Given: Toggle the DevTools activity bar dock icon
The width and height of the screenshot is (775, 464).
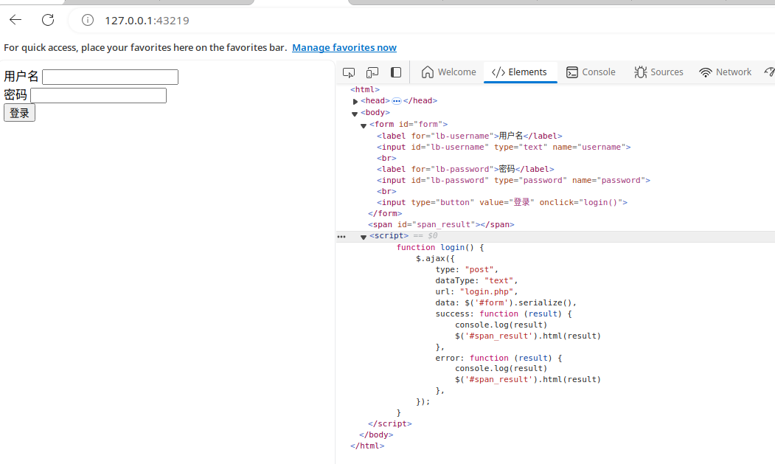Looking at the screenshot, I should [x=396, y=72].
